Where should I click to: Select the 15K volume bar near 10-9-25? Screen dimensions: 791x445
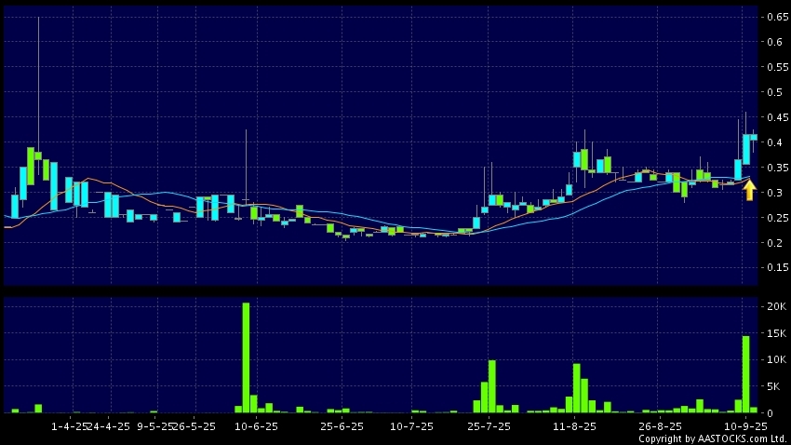click(x=745, y=374)
